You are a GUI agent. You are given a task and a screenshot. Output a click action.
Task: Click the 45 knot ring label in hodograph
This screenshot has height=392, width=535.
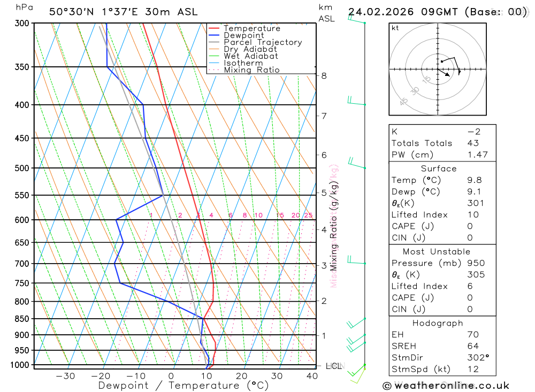pyautogui.click(x=403, y=101)
